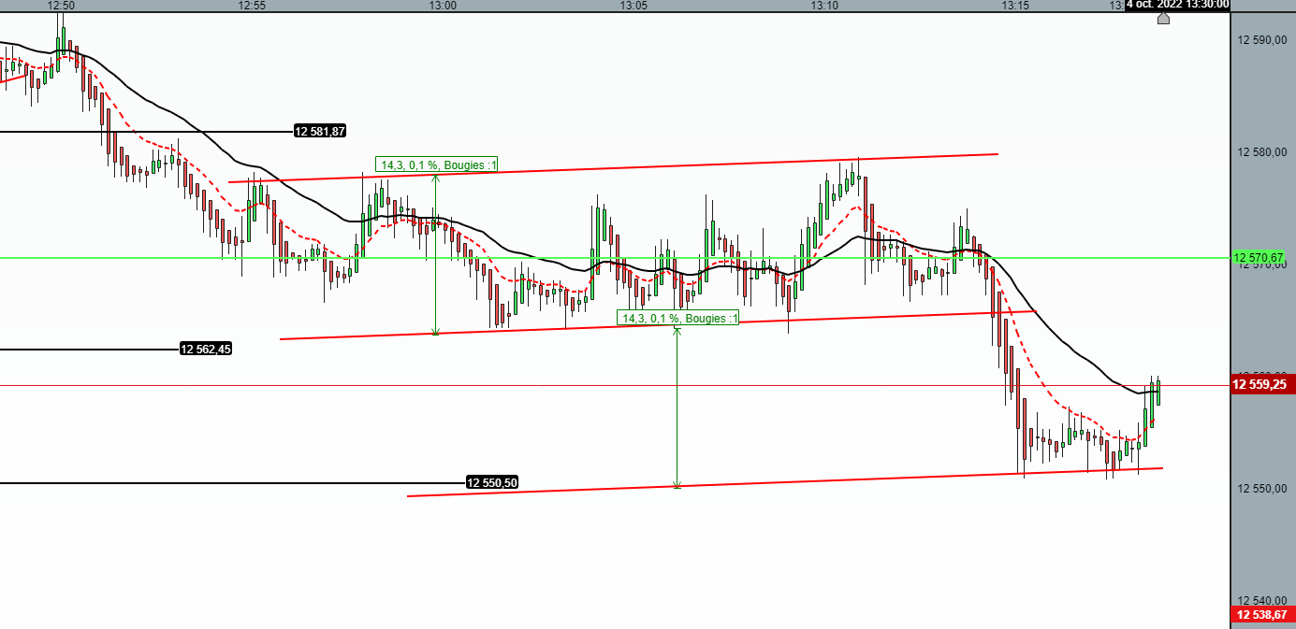Screen dimensions: 1296x629
Task: Click the 13:15 time axis label
Action: 1015,5
